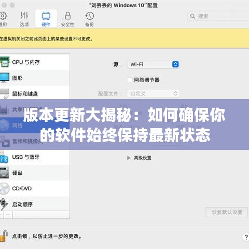Open the help question mark button

click(246, 237)
